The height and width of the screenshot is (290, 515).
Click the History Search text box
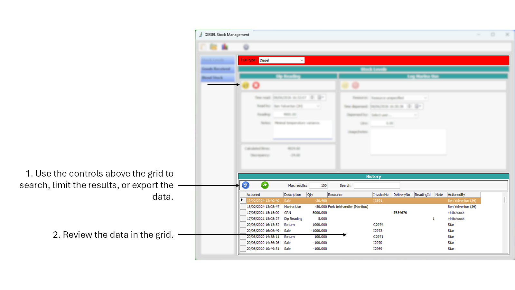pyautogui.click(x=377, y=186)
